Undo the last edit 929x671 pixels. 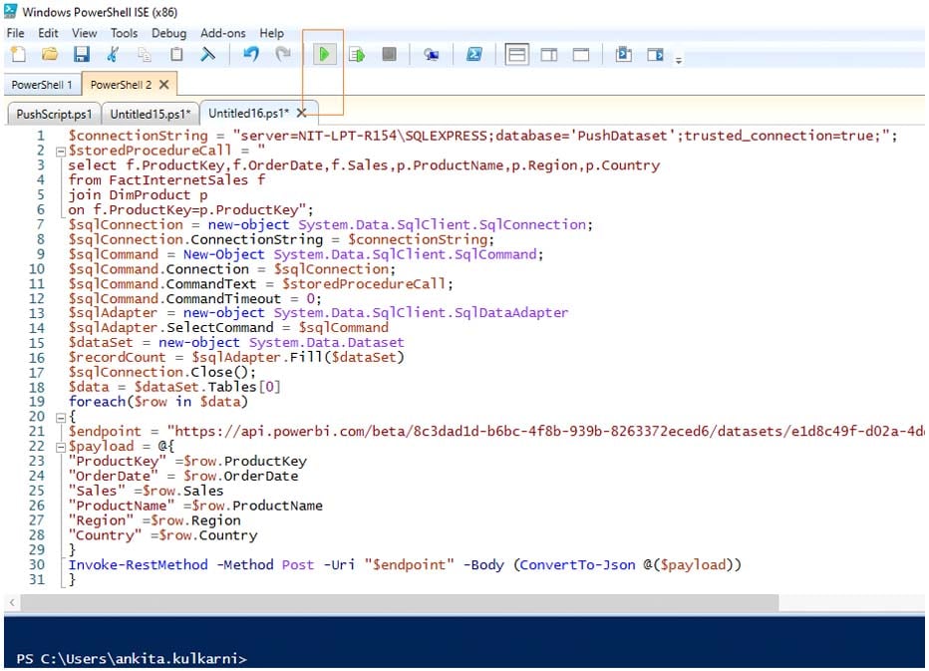click(251, 55)
